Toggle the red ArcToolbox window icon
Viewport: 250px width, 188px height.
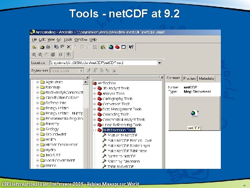coord(117,47)
